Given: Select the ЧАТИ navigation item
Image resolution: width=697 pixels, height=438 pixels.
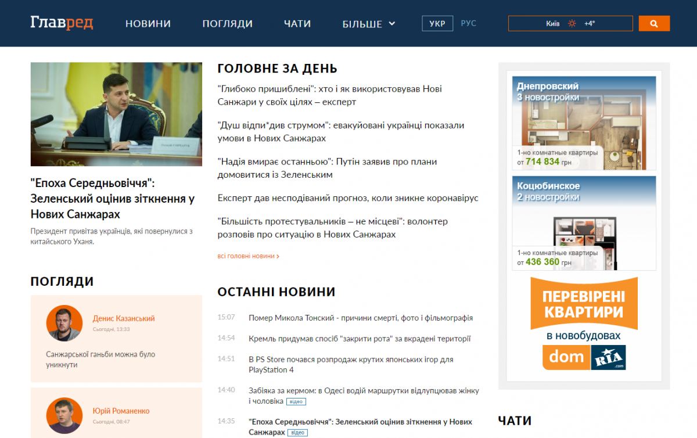Looking at the screenshot, I should pos(297,24).
